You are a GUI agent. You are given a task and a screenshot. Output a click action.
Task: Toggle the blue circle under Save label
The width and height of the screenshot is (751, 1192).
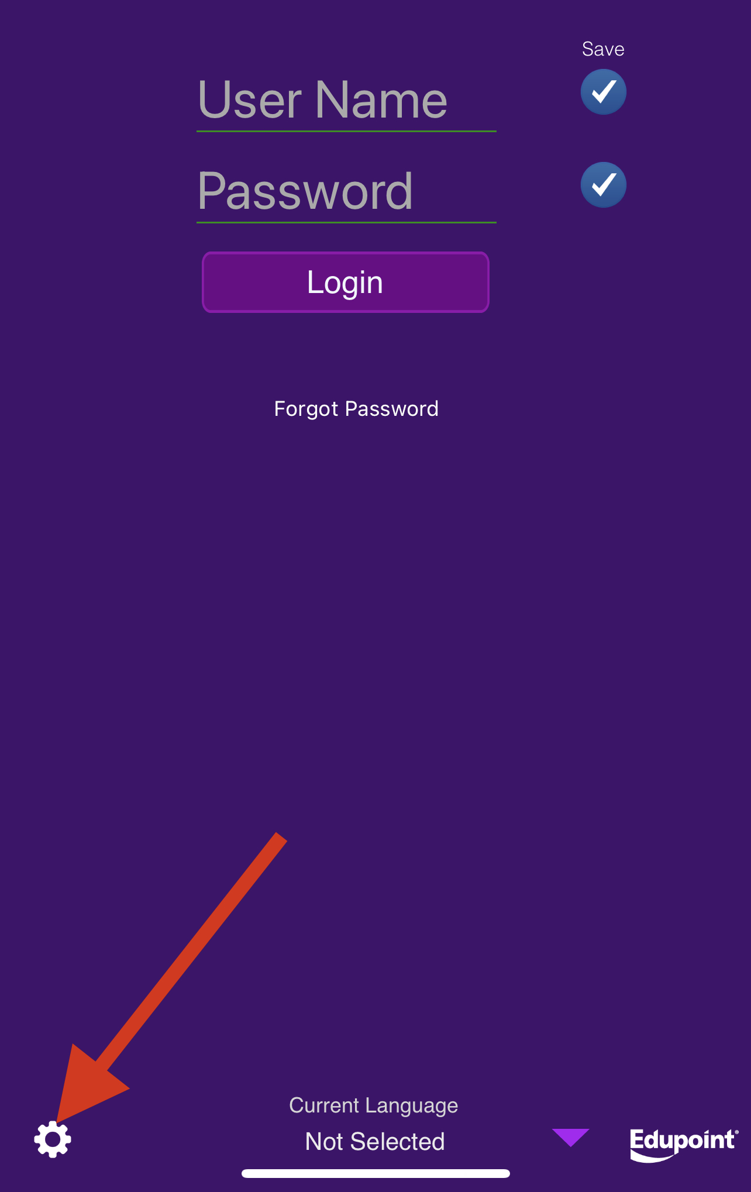point(604,92)
